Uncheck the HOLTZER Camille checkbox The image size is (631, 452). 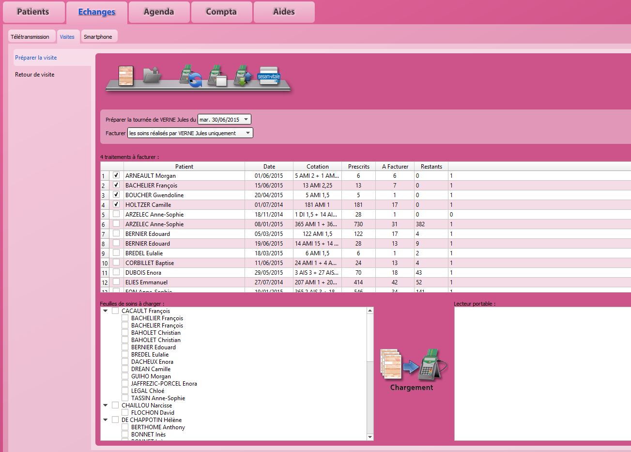coord(116,204)
